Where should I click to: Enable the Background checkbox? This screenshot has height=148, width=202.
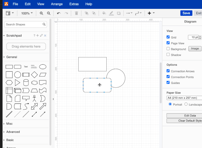[x=168, y=49]
